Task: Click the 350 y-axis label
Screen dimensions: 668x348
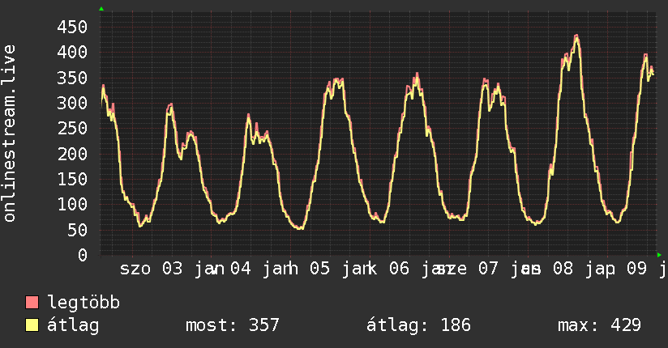Action: (x=72, y=78)
